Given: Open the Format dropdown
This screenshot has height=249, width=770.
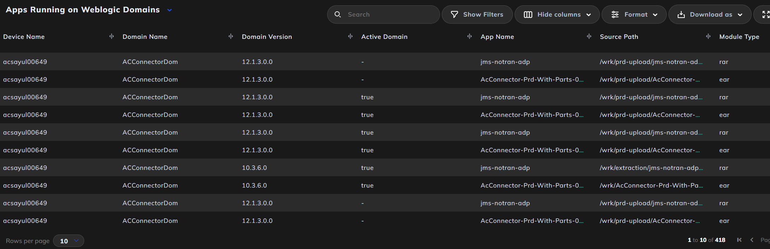Looking at the screenshot, I should pyautogui.click(x=634, y=14).
